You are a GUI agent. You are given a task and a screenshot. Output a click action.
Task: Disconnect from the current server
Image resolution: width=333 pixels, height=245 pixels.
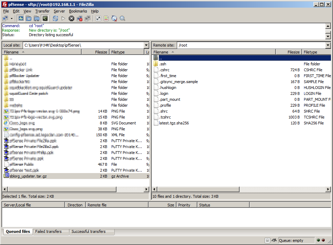pos(80,19)
